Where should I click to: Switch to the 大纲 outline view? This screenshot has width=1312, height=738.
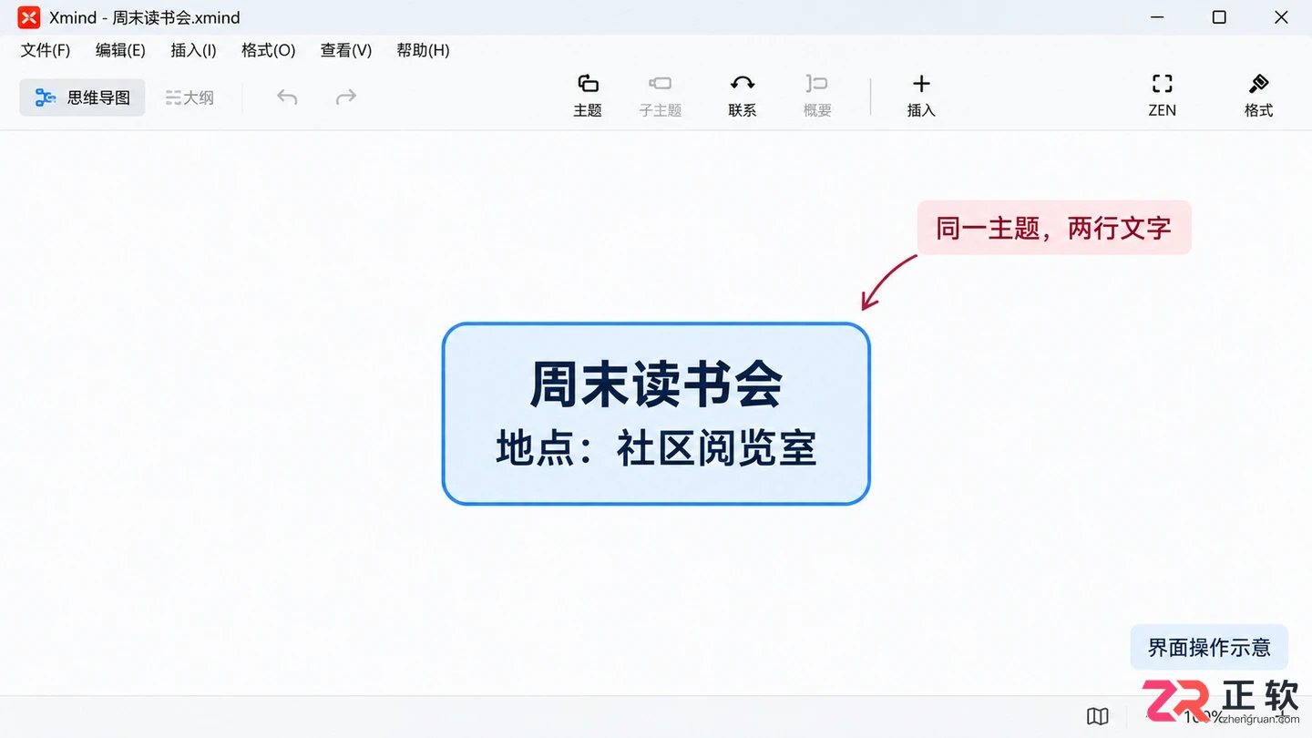click(190, 97)
